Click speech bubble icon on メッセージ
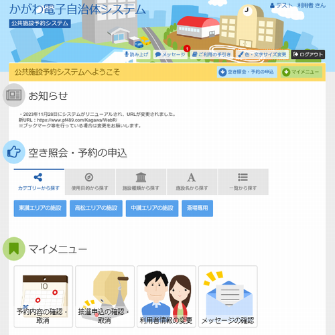 (x=158, y=55)
